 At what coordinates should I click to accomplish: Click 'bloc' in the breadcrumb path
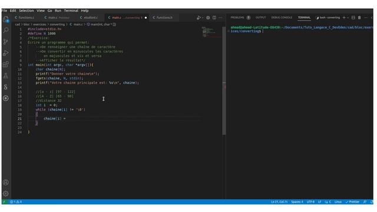tap(27, 25)
